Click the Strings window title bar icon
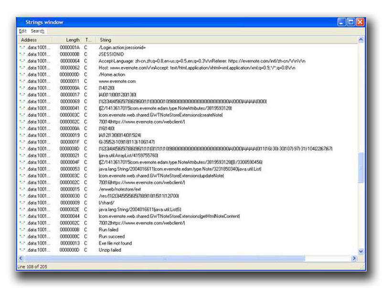 coord(21,22)
